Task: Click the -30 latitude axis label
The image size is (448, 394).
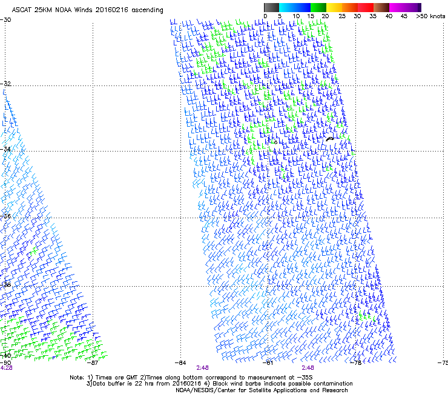Action: click(5, 20)
